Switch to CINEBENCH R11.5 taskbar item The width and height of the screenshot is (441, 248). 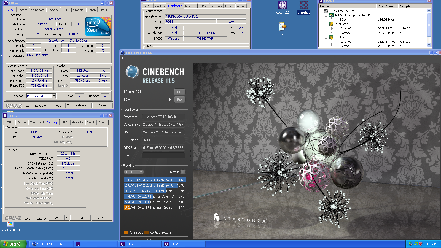[x=51, y=244]
